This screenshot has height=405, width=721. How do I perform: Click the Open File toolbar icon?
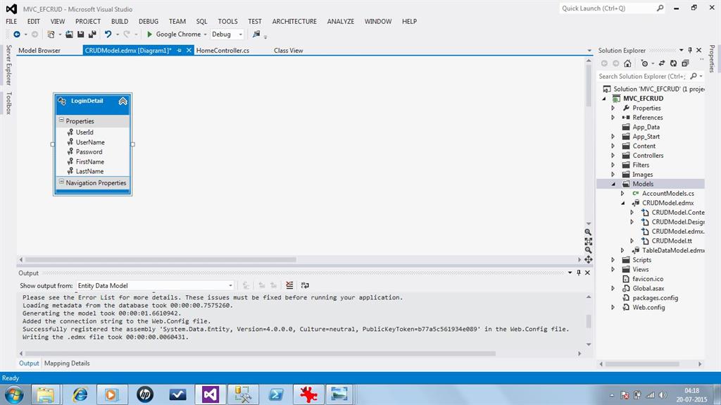[x=69, y=34]
